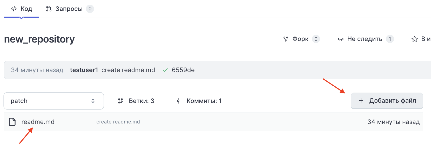Open the patch branch selector dropdown
This screenshot has height=152, width=431.
click(x=53, y=101)
